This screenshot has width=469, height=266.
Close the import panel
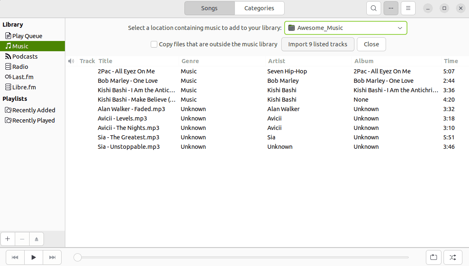pos(371,44)
